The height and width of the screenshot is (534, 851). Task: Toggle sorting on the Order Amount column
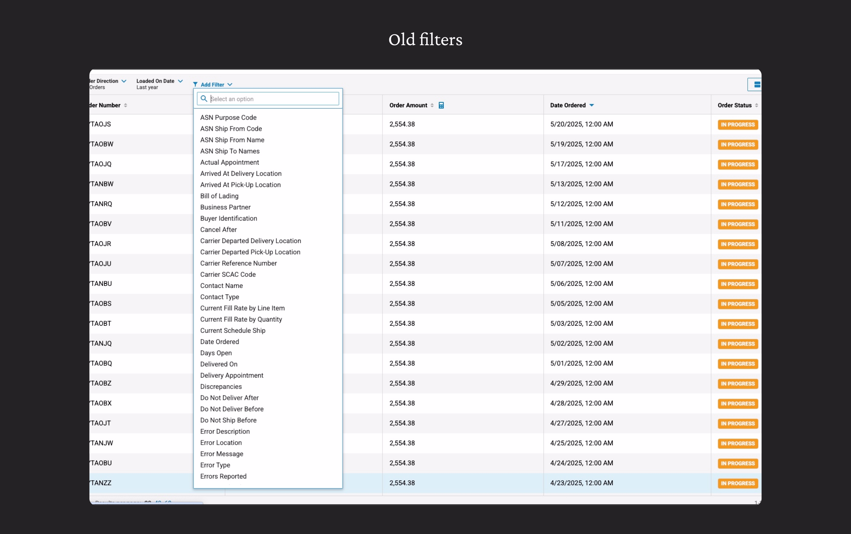(x=432, y=105)
